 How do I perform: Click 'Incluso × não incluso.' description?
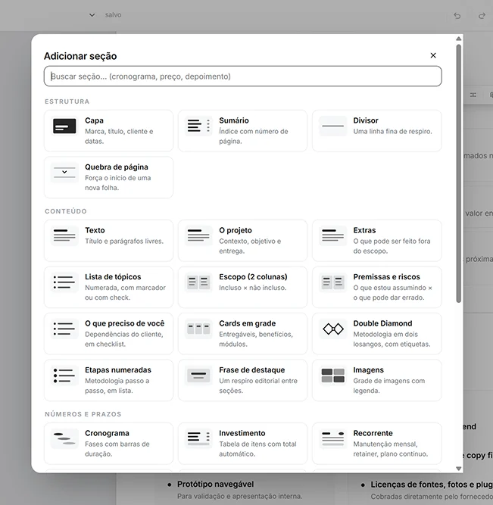click(253, 288)
